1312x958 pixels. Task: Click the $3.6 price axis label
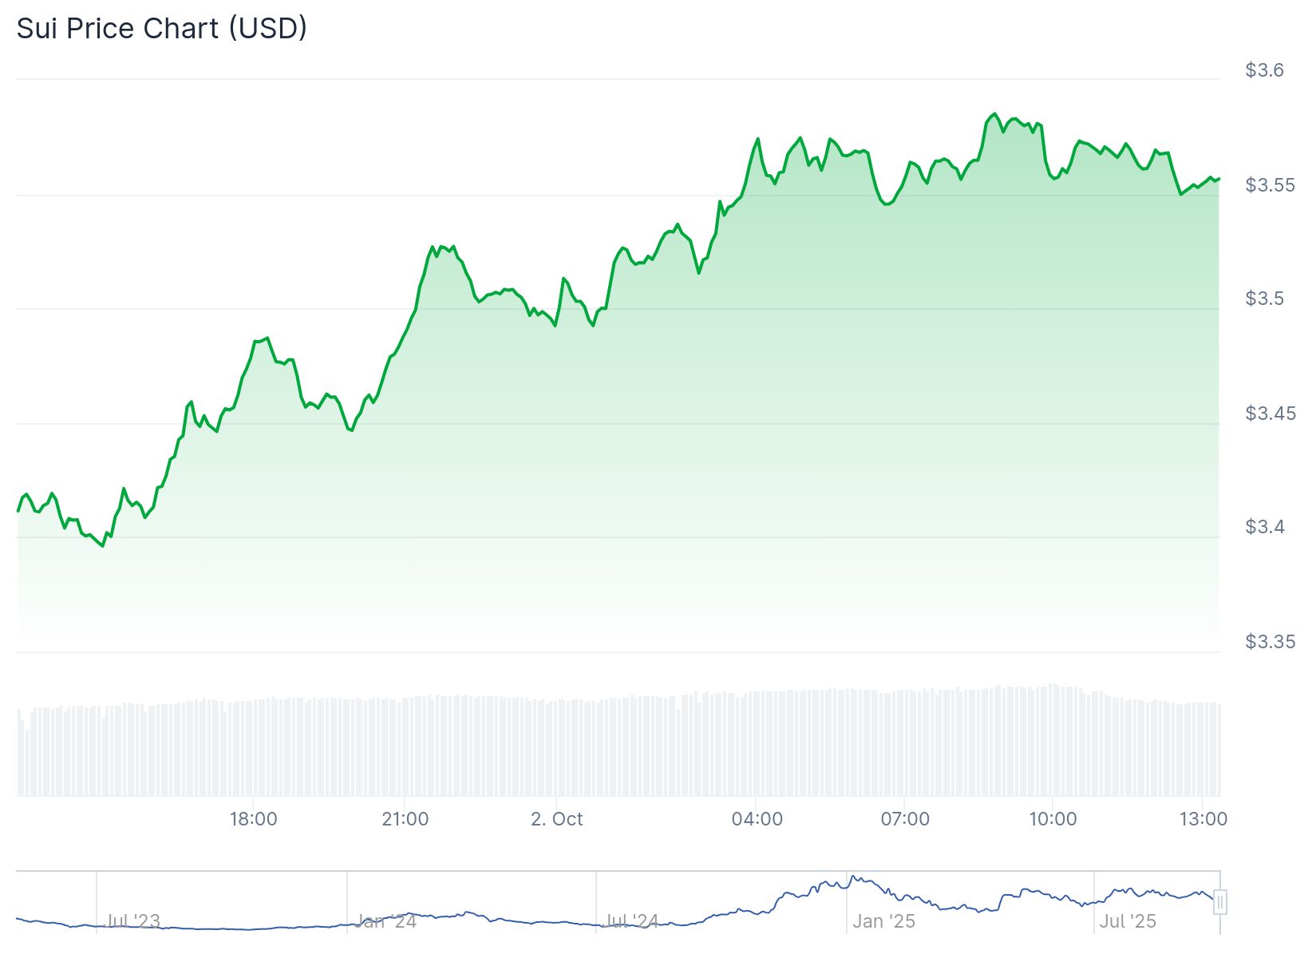[x=1264, y=70]
